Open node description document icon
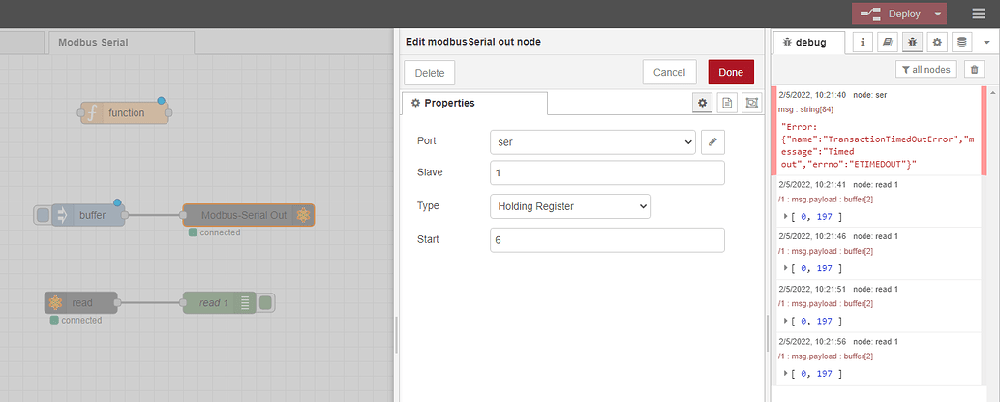The height and width of the screenshot is (402, 1000). point(727,103)
